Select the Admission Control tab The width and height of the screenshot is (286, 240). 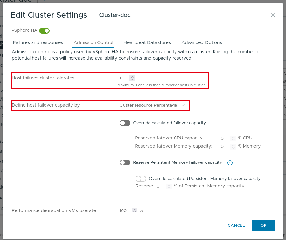point(93,42)
